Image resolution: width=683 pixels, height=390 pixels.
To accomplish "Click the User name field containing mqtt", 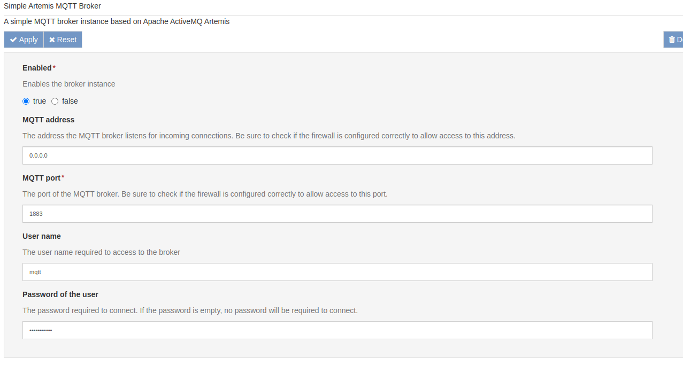I will pyautogui.click(x=337, y=272).
